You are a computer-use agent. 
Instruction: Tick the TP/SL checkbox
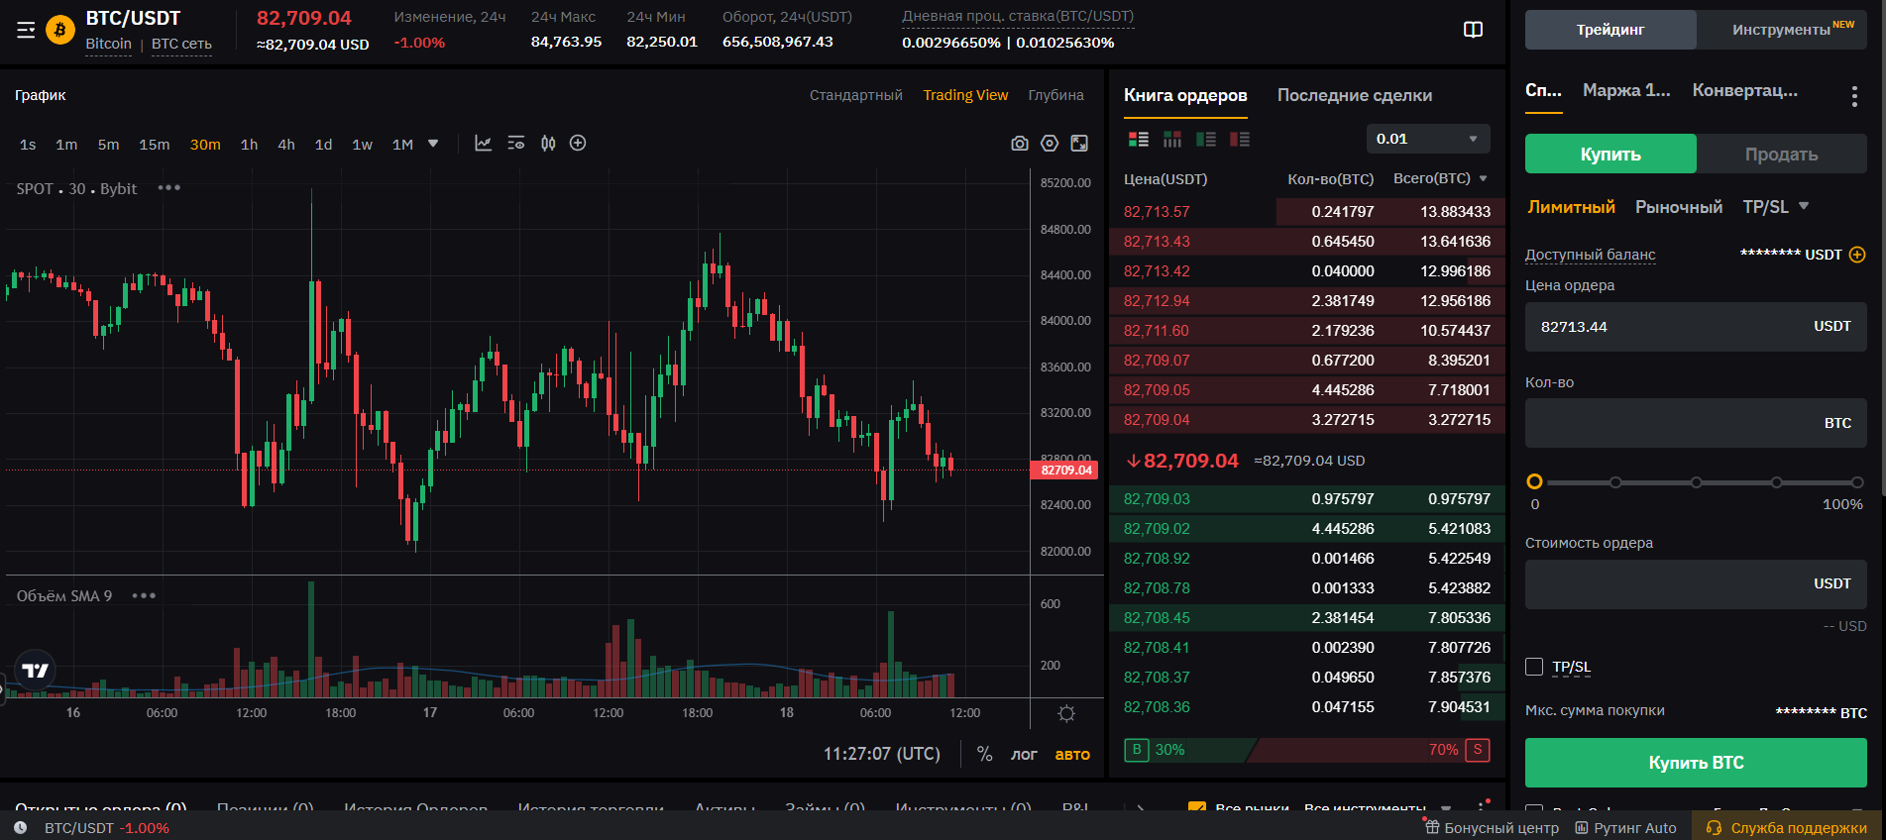click(x=1534, y=667)
